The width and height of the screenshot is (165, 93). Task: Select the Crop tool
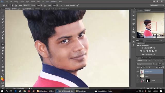pos(3,25)
